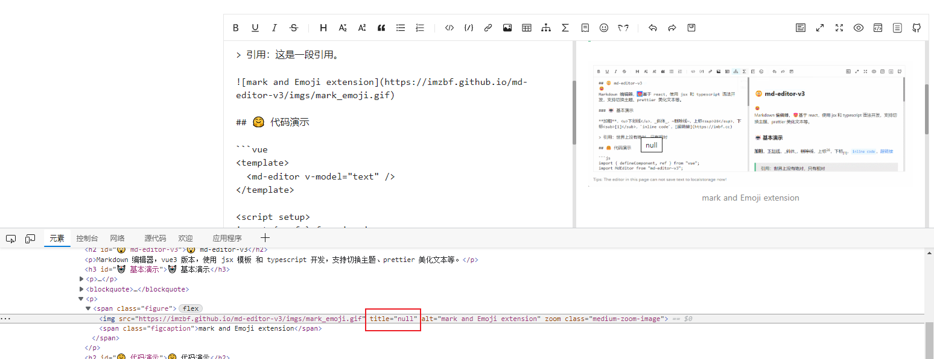
Task: Toggle HTML code preview
Action: pos(878,28)
